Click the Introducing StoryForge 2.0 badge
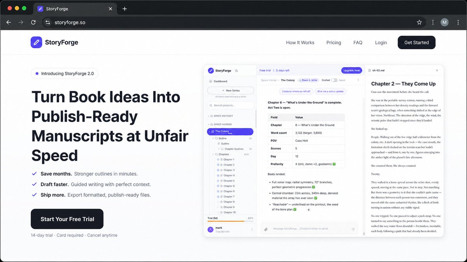The height and width of the screenshot is (262, 467). tap(65, 73)
